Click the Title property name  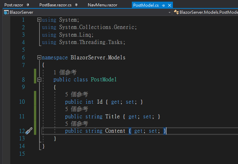pos(112,116)
